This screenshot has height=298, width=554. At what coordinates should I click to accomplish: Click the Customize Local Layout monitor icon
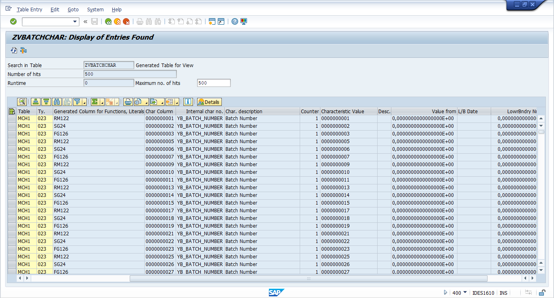244,21
